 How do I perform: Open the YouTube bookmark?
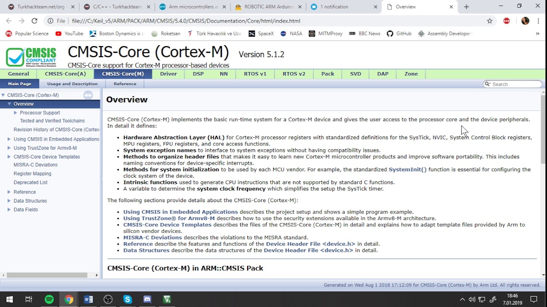[x=69, y=33]
